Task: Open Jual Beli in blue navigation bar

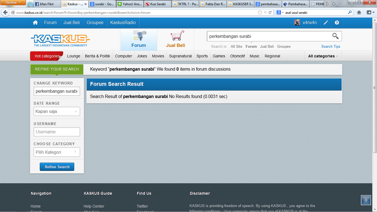Action: click(72, 23)
